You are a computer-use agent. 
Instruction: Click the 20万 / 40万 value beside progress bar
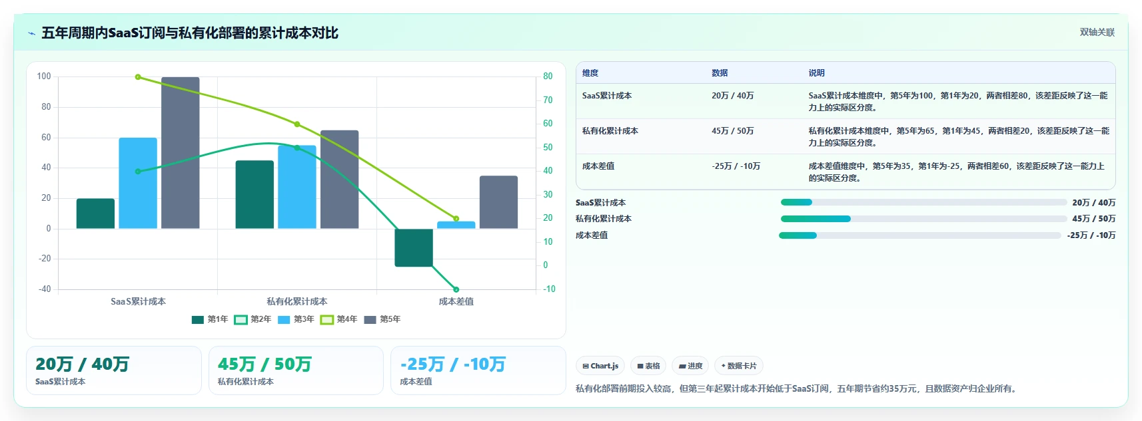(1093, 203)
